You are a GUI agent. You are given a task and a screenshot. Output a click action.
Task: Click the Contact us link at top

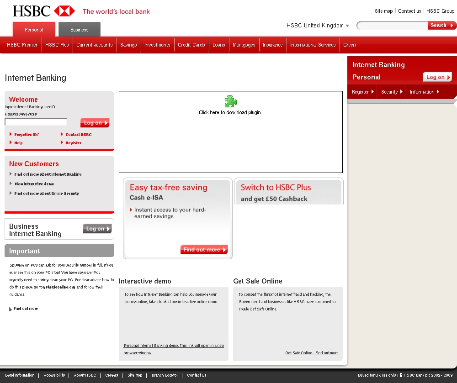[409, 11]
